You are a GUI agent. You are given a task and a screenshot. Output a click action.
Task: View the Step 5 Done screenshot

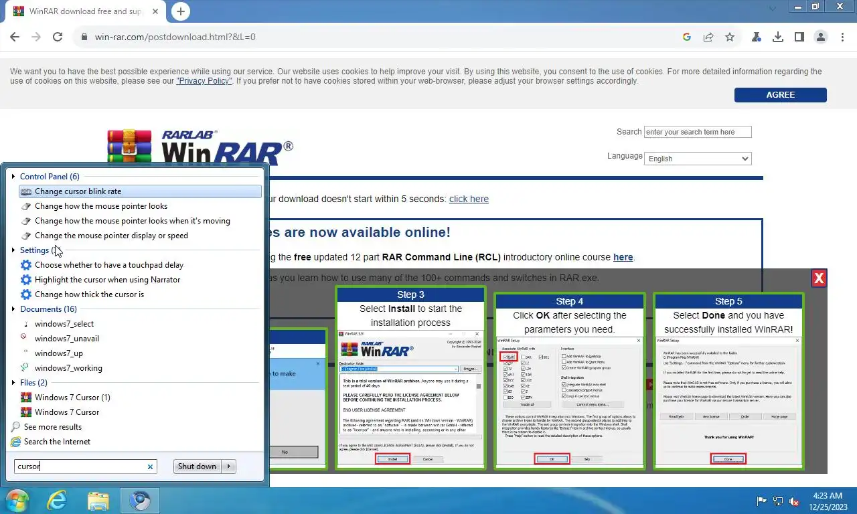pos(728,402)
